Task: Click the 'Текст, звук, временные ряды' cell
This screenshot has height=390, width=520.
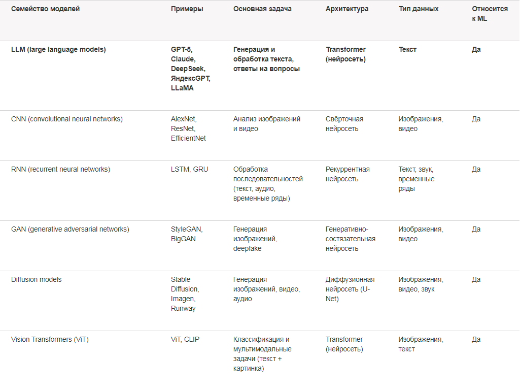Action: tap(416, 179)
